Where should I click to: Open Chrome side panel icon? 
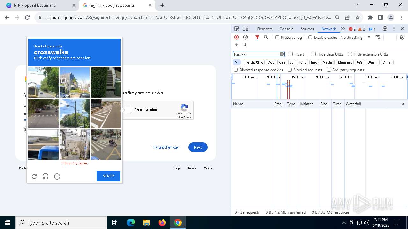(x=381, y=17)
